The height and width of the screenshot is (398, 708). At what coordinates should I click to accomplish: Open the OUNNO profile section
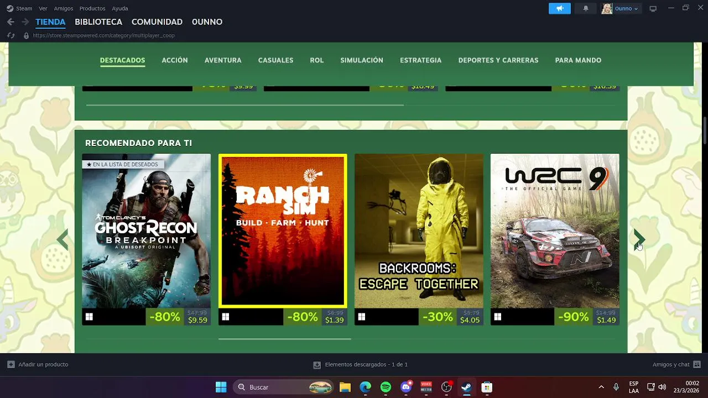click(207, 22)
